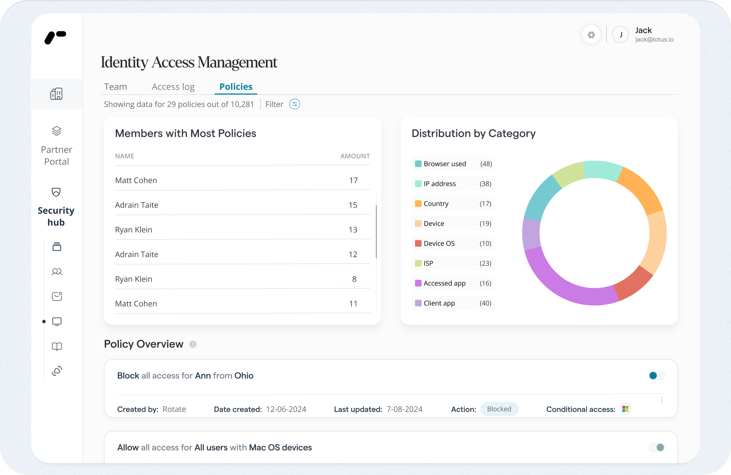Click the Policy Overview info icon
Viewport: 731px width, 475px height.
[x=193, y=344]
